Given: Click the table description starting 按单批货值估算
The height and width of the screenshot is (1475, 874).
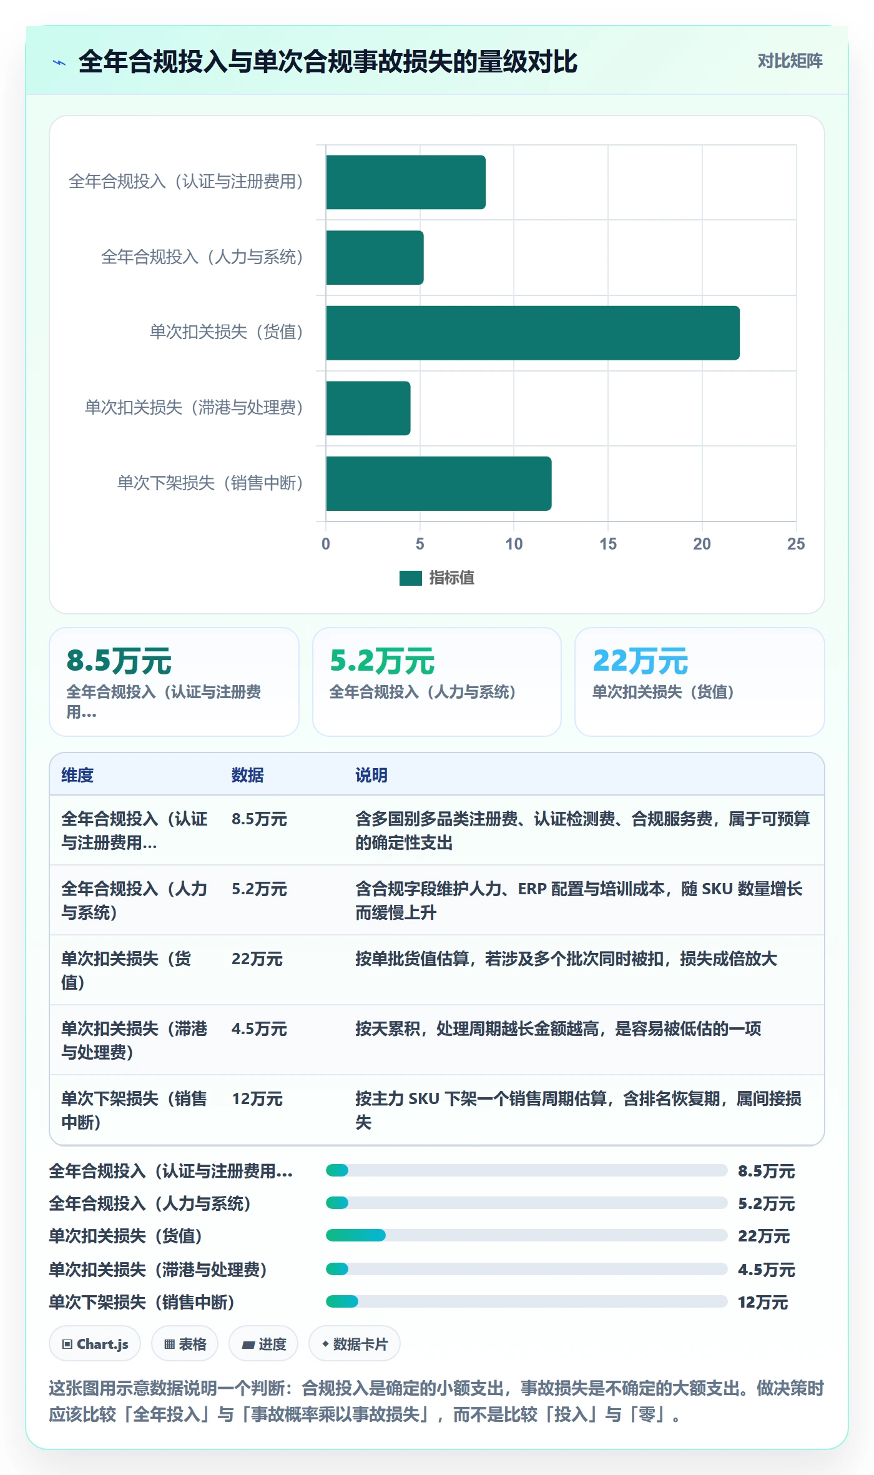Looking at the screenshot, I should [x=566, y=959].
